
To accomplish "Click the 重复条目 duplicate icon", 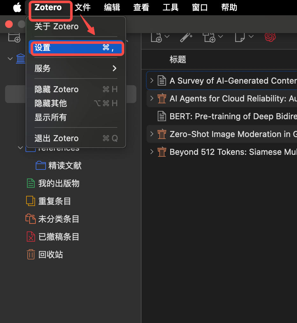I will (x=31, y=201).
